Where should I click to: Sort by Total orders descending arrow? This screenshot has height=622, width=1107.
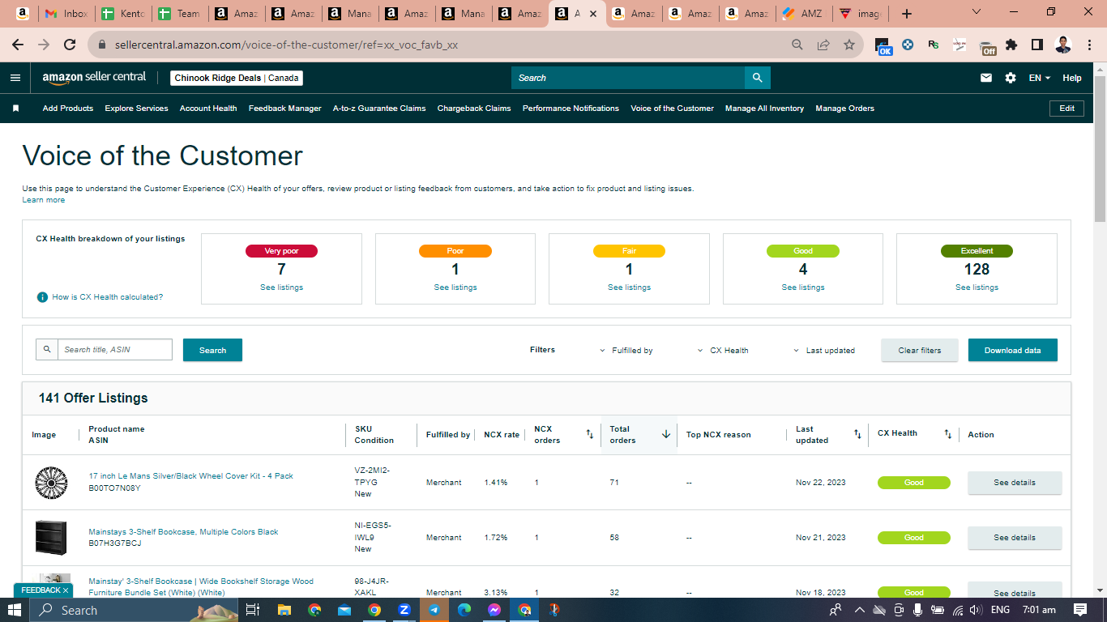[x=666, y=435]
